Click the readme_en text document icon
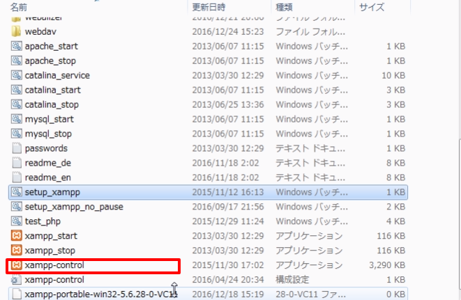Screen dimensions: 461x300 tap(17, 177)
